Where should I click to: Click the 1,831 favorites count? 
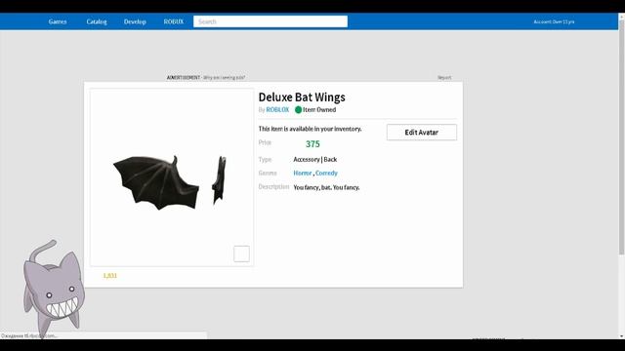110,275
